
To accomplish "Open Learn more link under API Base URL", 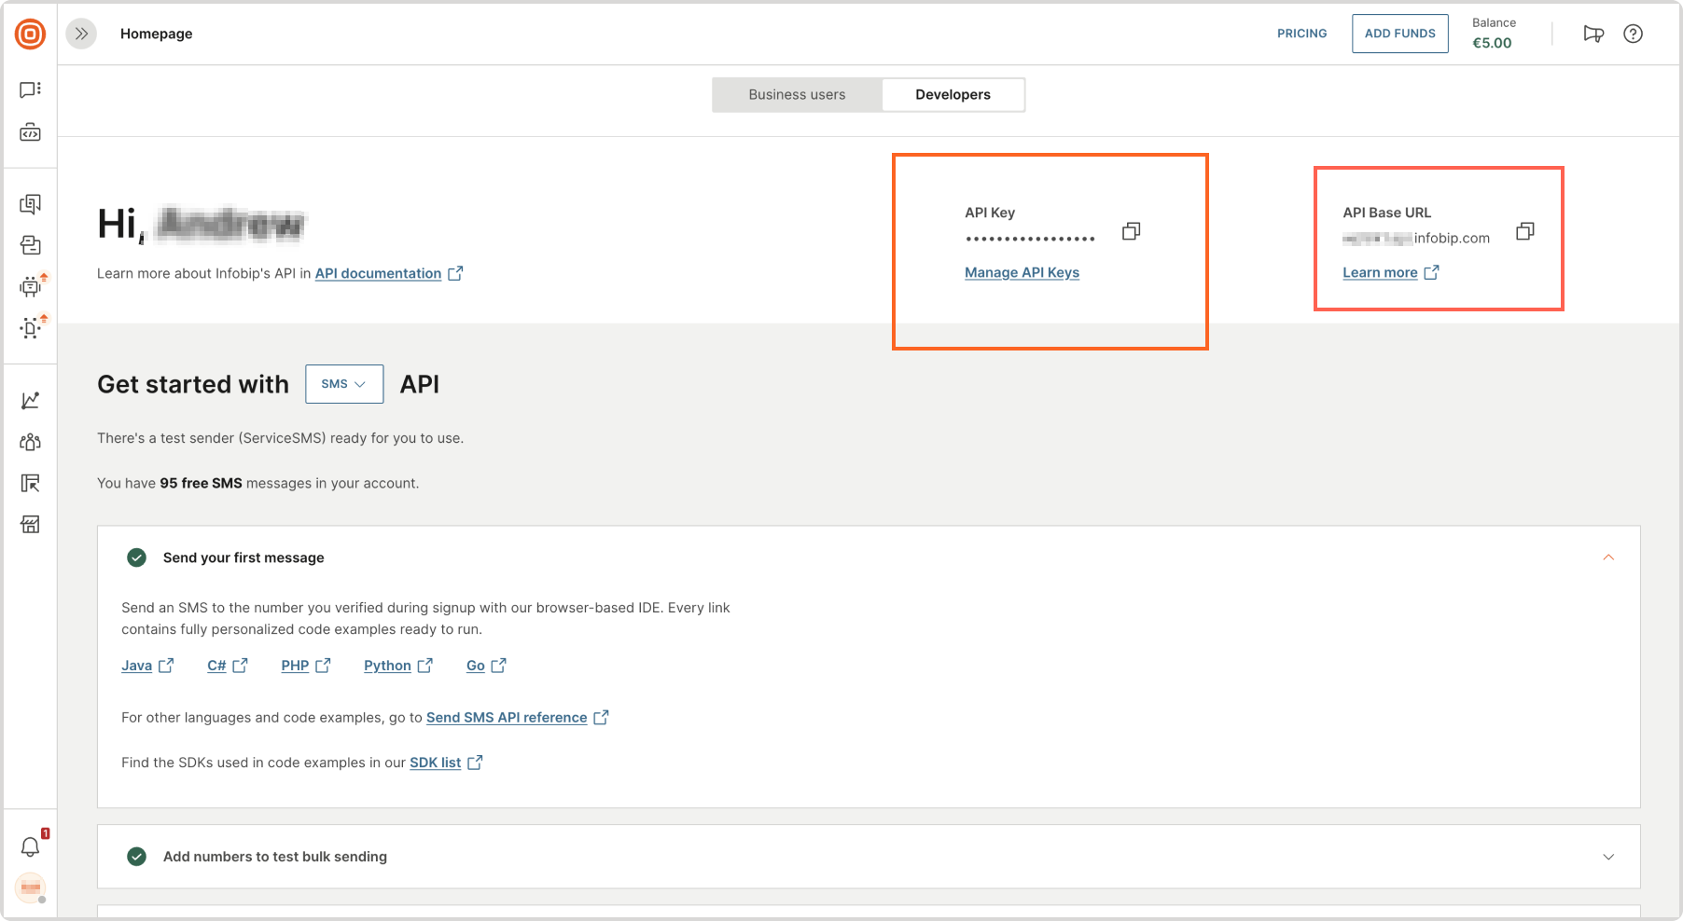I will tap(1380, 272).
